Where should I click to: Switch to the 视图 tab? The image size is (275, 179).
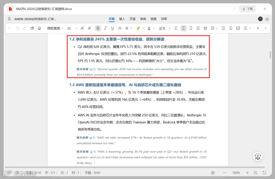tap(153, 19)
